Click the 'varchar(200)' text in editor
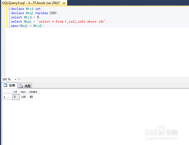 point(46,13)
